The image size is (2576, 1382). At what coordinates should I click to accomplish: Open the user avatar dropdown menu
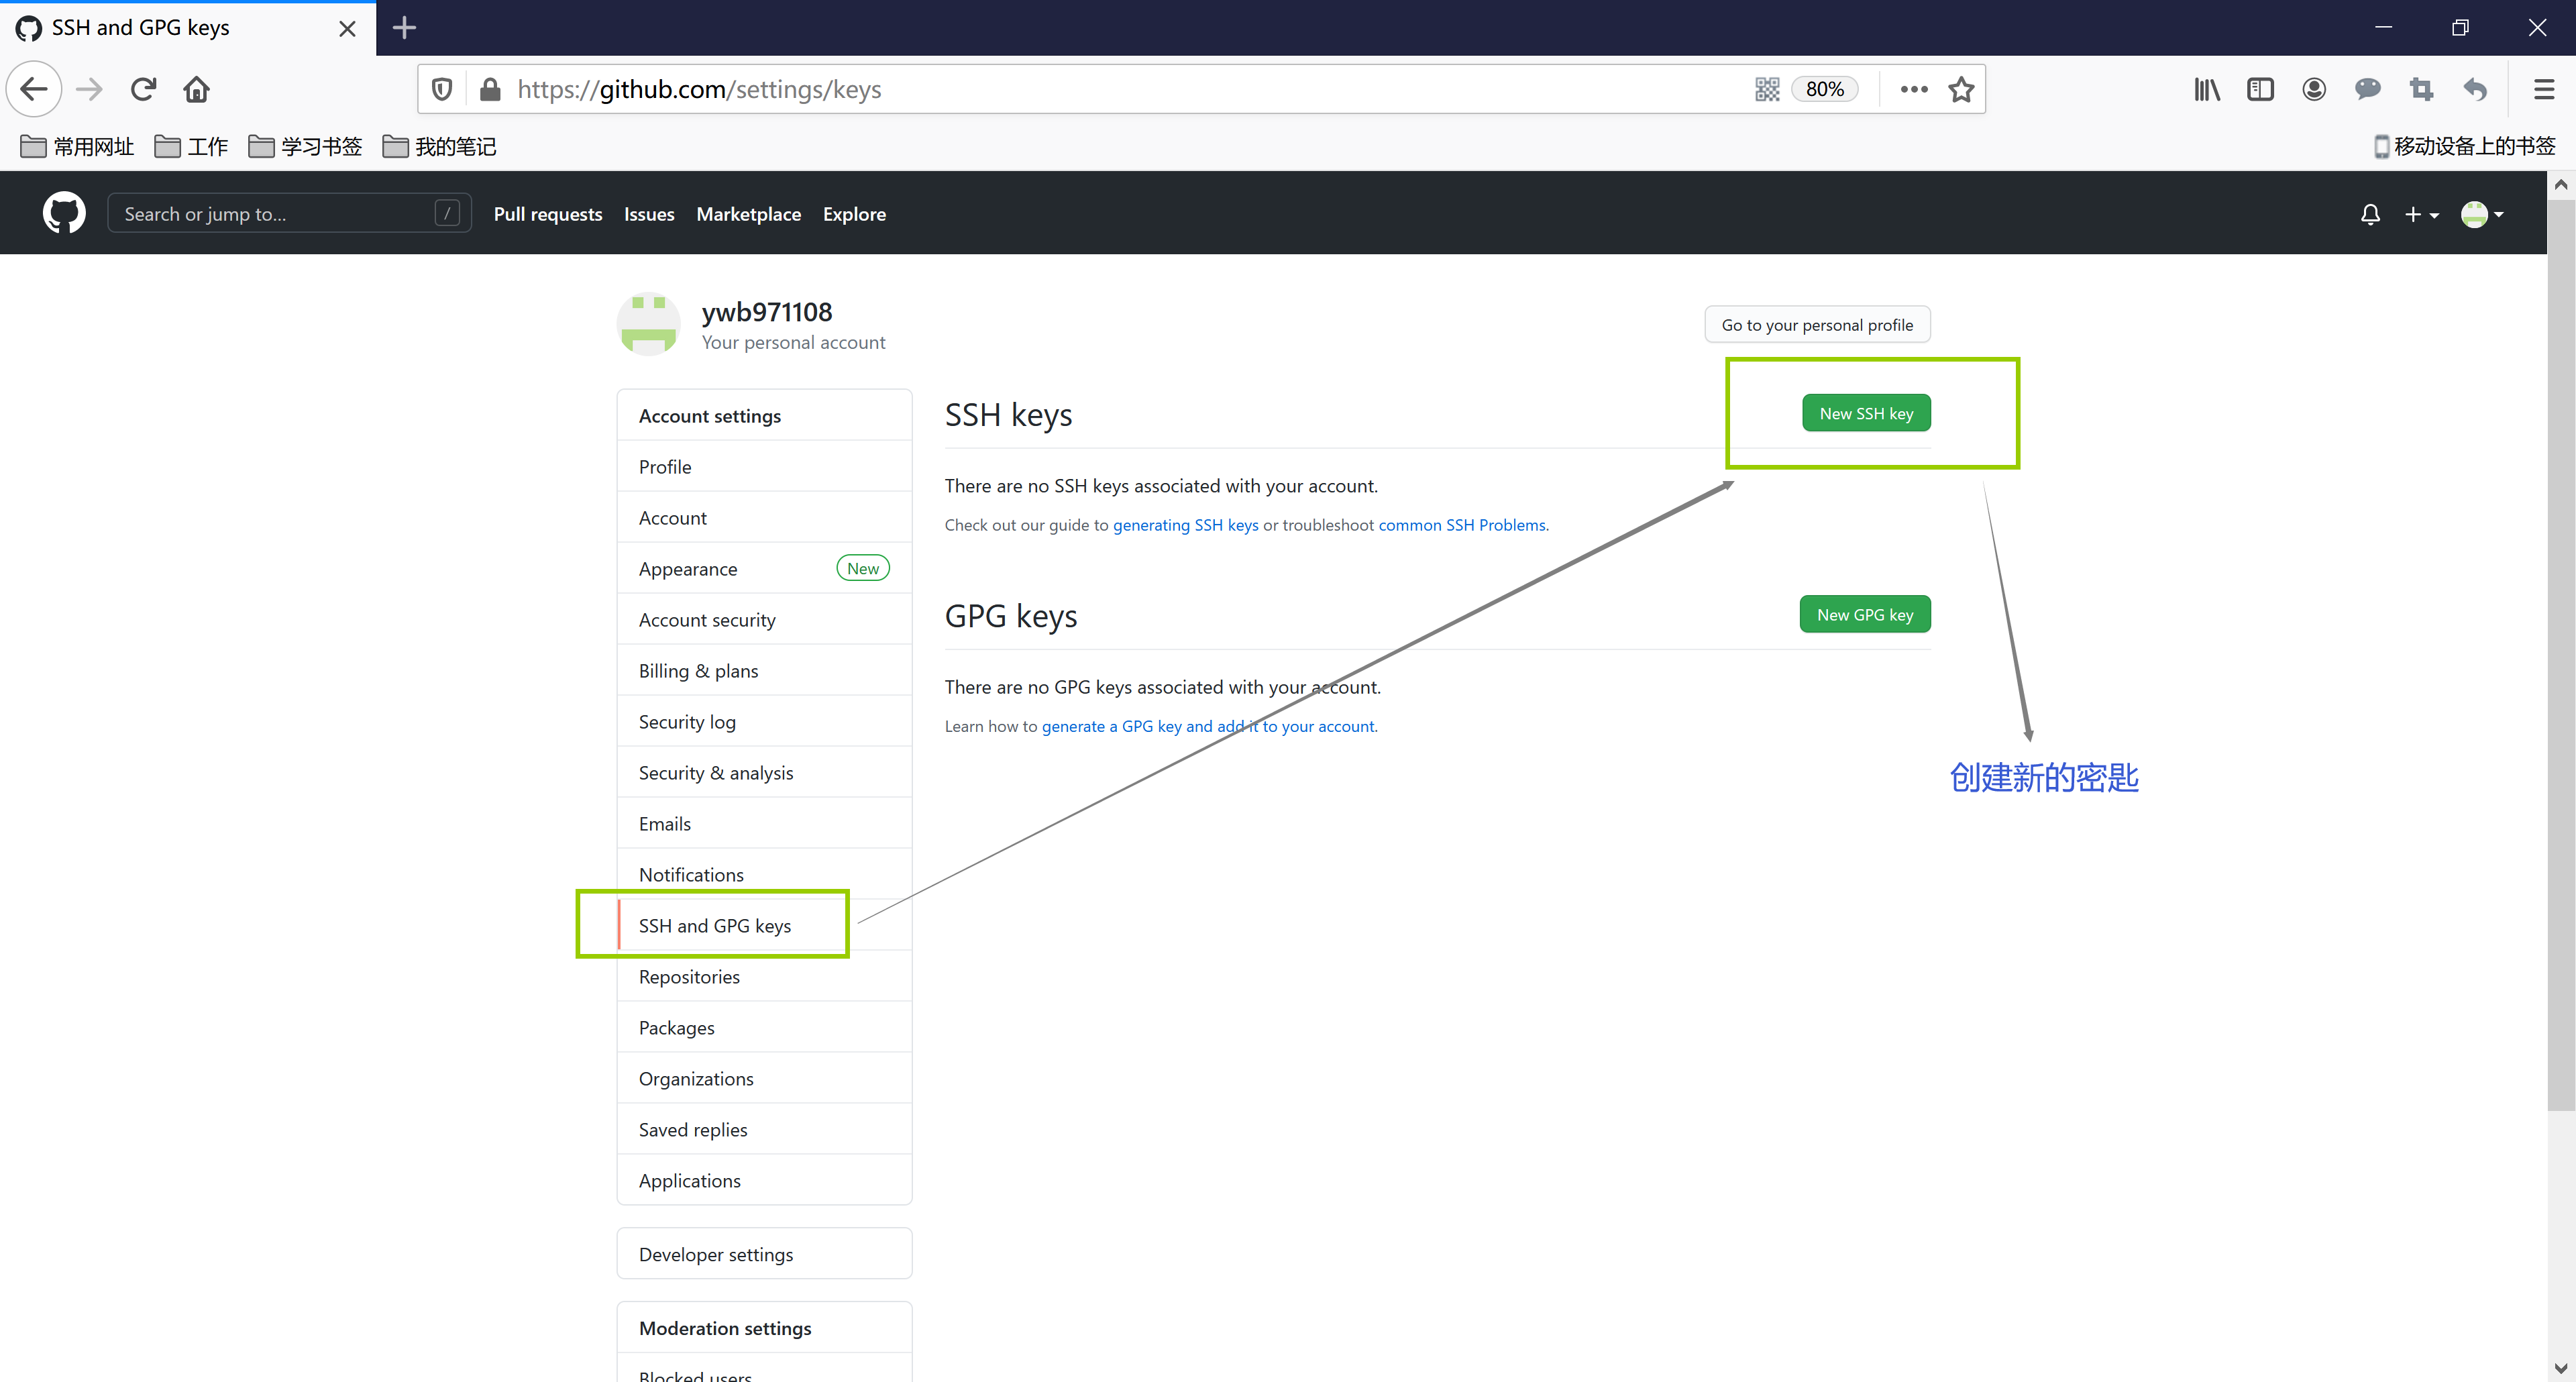(x=2481, y=214)
